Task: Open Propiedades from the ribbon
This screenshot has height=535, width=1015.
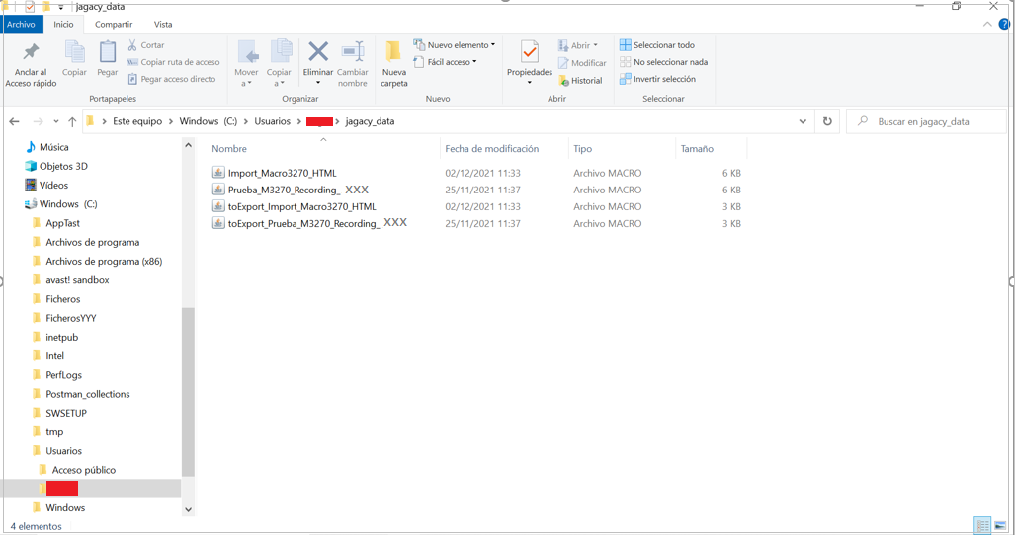Action: click(x=529, y=53)
